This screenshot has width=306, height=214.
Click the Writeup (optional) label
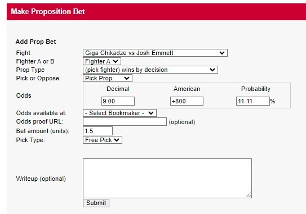(41, 179)
